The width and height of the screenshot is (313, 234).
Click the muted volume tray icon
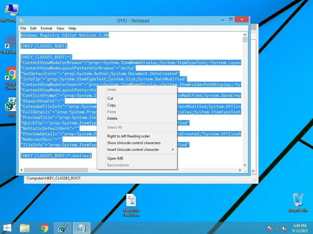(x=284, y=228)
